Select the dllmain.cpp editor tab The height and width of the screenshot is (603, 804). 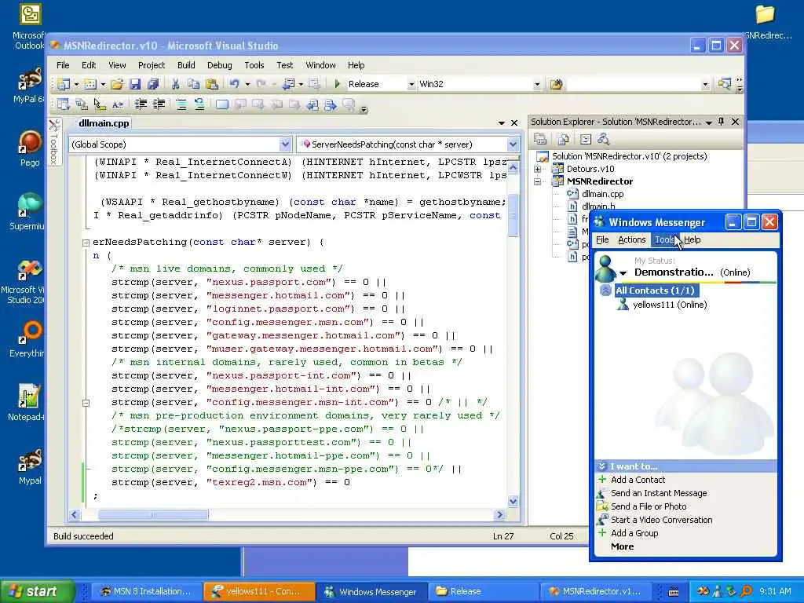(x=104, y=123)
